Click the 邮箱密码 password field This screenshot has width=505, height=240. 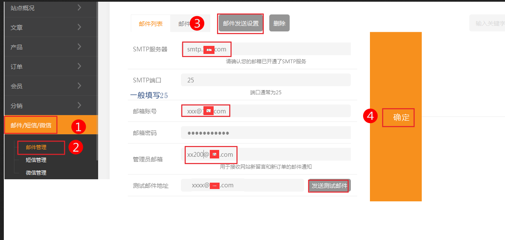coord(265,133)
